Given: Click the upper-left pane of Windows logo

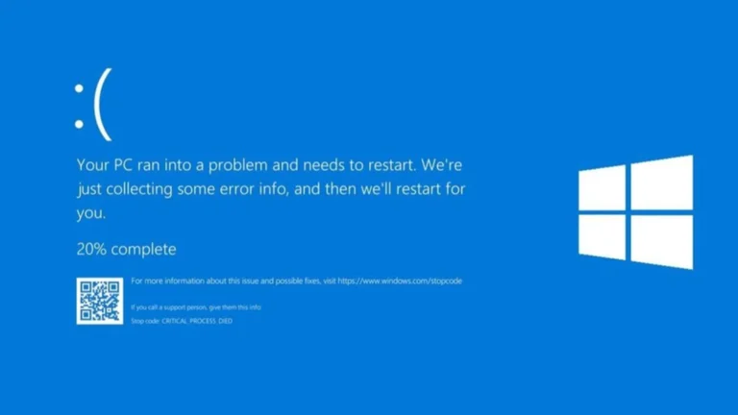Looking at the screenshot, I should (602, 187).
